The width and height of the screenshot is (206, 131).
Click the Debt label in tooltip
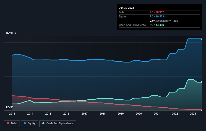coord(122,12)
